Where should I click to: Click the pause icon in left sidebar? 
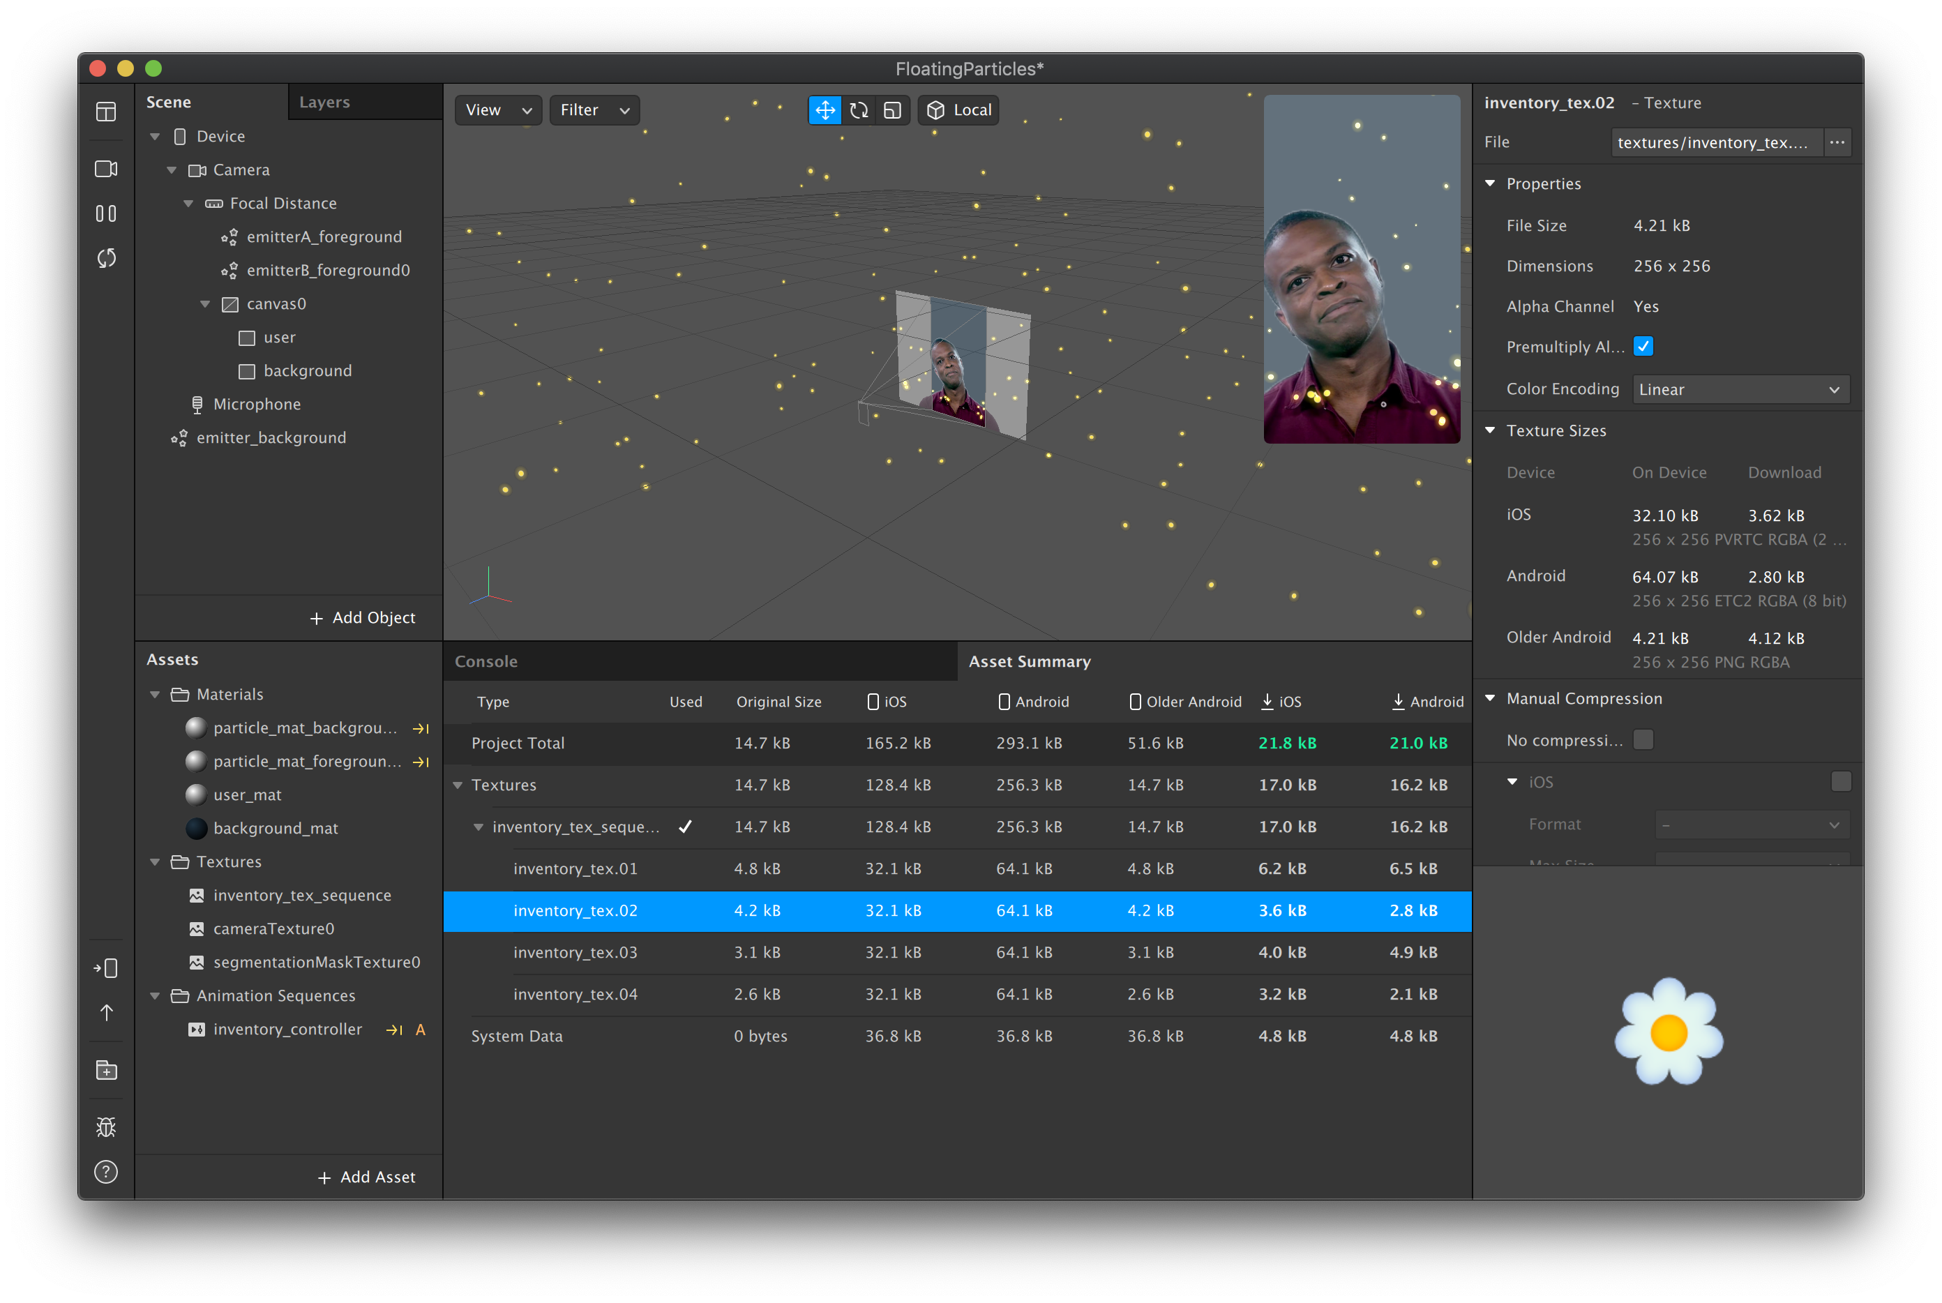tap(105, 213)
